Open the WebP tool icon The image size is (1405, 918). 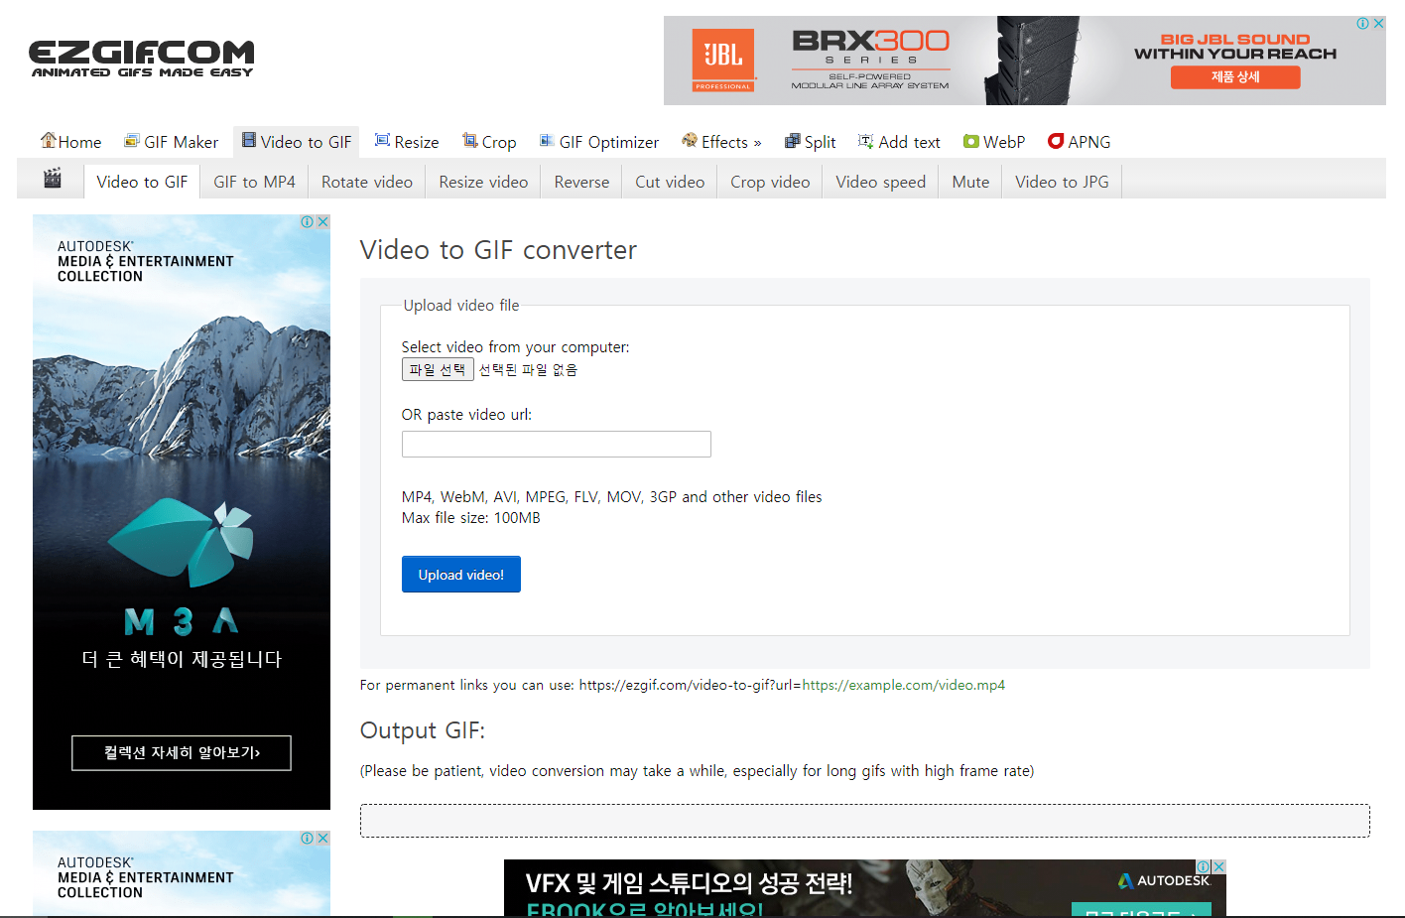(971, 142)
